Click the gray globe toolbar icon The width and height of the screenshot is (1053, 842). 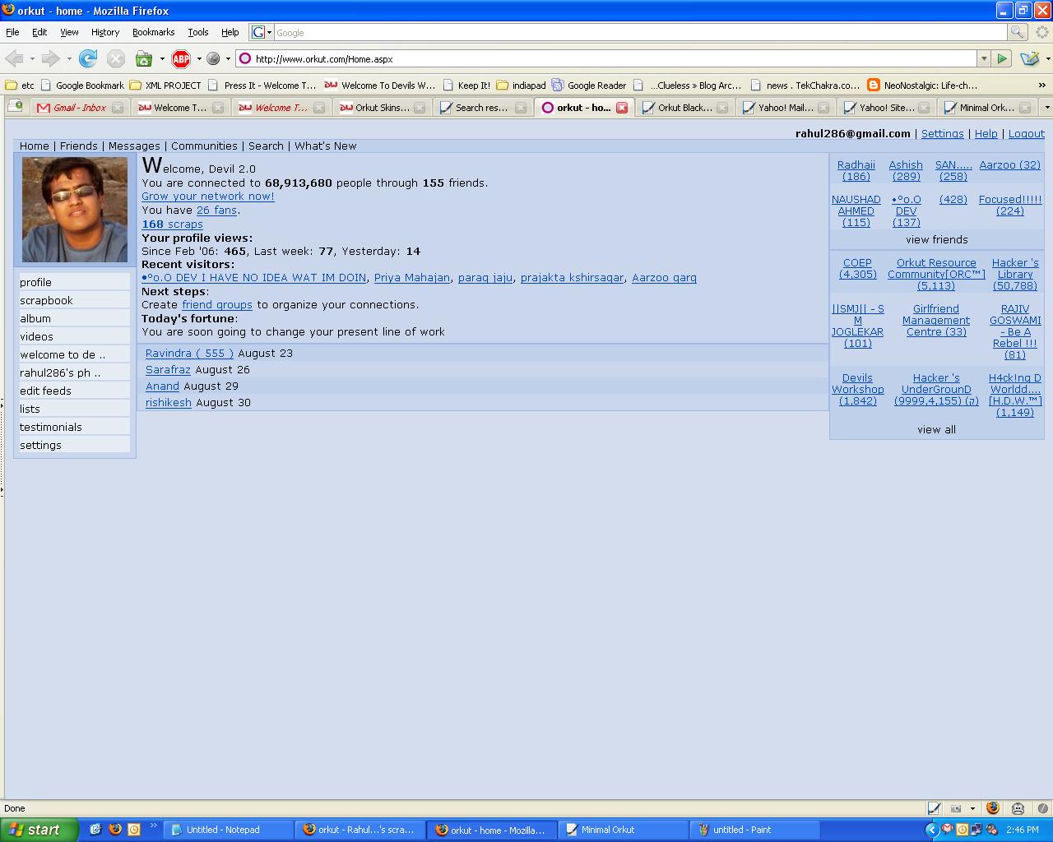click(x=213, y=58)
